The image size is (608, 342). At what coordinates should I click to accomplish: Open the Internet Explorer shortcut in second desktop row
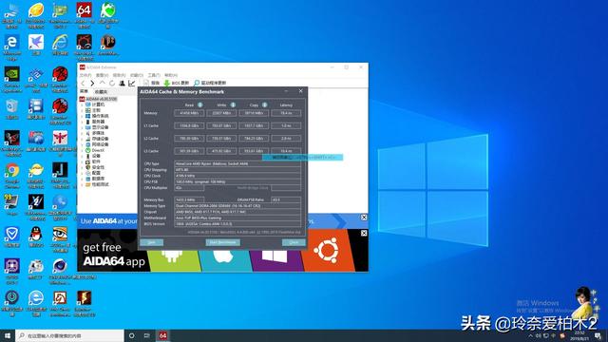tap(60, 42)
